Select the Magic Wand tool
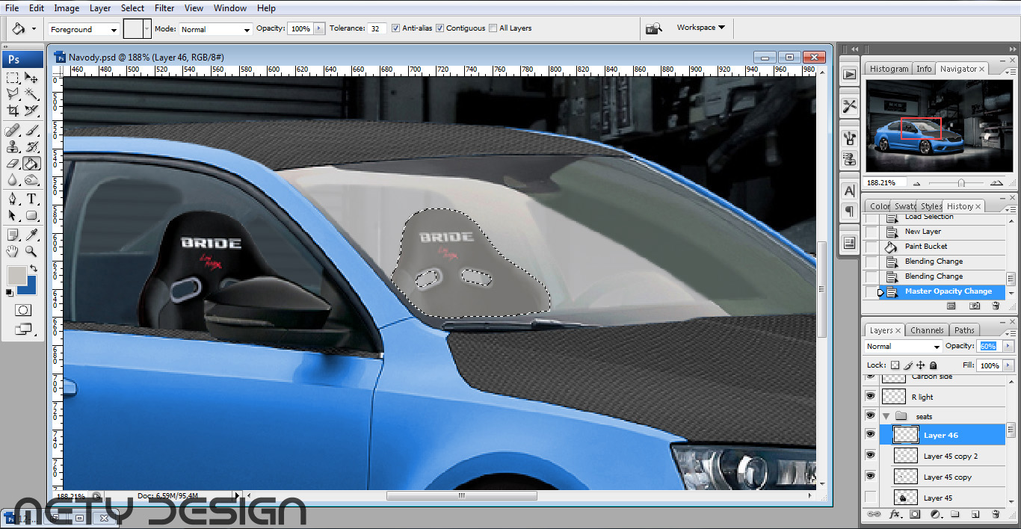Viewport: 1021px width, 529px height. [x=31, y=94]
